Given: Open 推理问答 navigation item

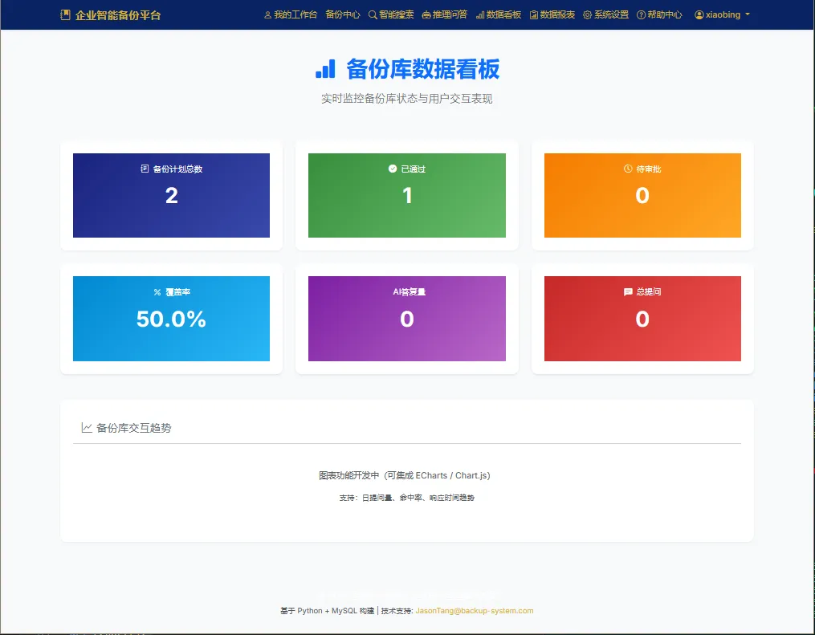Looking at the screenshot, I should (x=445, y=15).
